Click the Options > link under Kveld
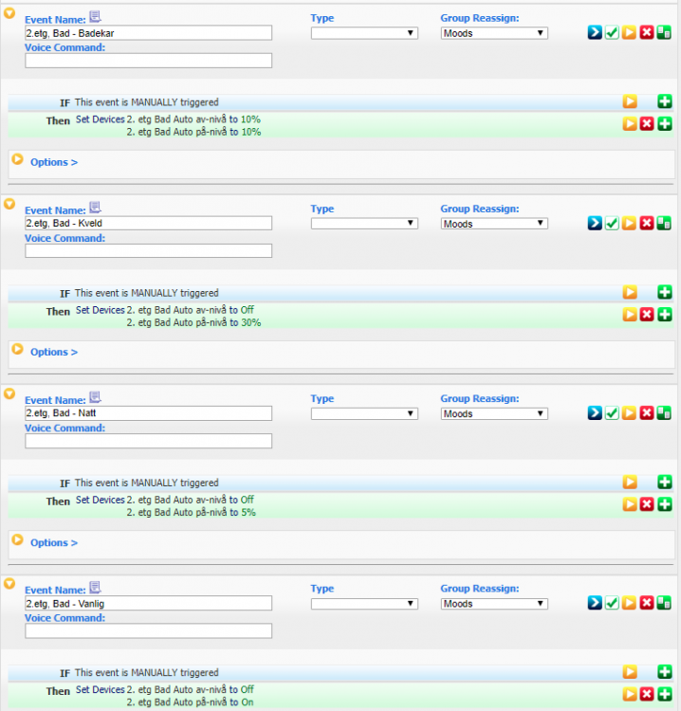This screenshot has height=711, width=681. point(53,352)
